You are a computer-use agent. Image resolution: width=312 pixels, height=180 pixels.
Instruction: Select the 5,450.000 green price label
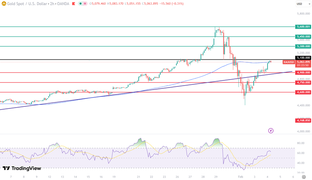tap(303, 36)
